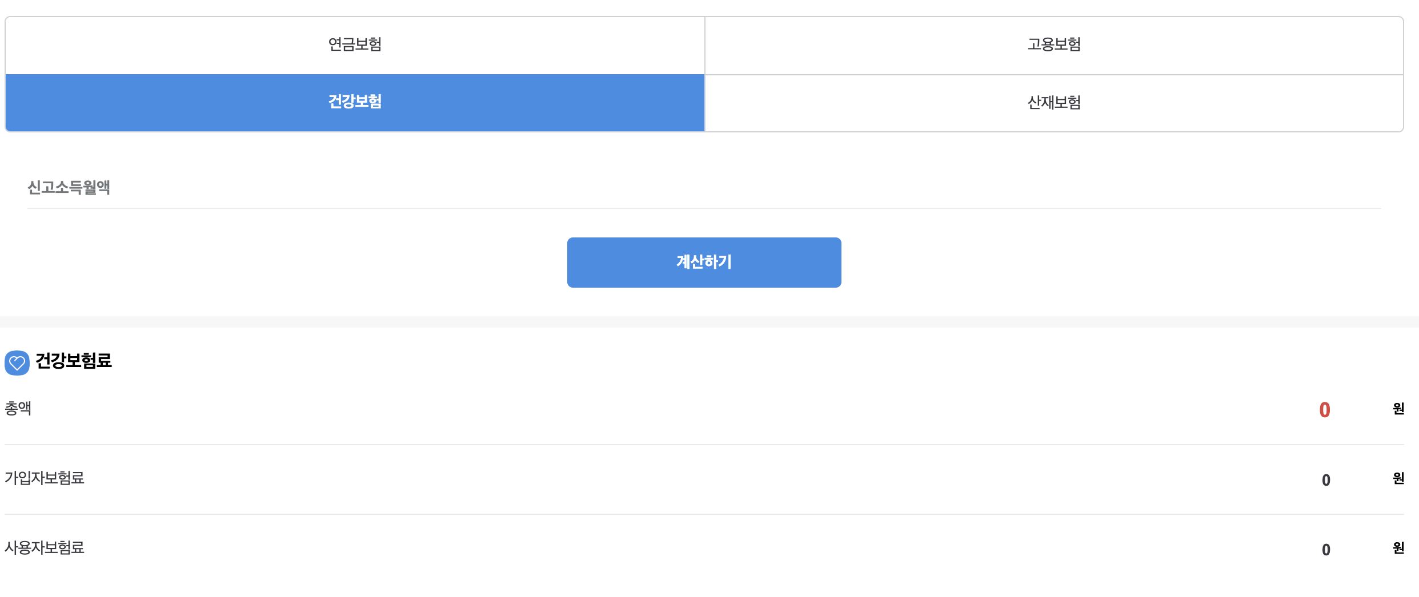Viewport: 1419px width, 597px height.
Task: Click 계산하기 to compute premiums
Action: [x=704, y=262]
